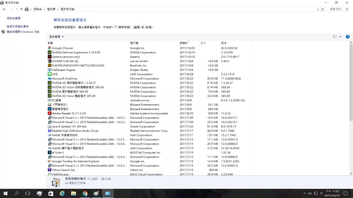Show hidden system tray icons
This screenshot has height=198, width=353.
(x=304, y=193)
